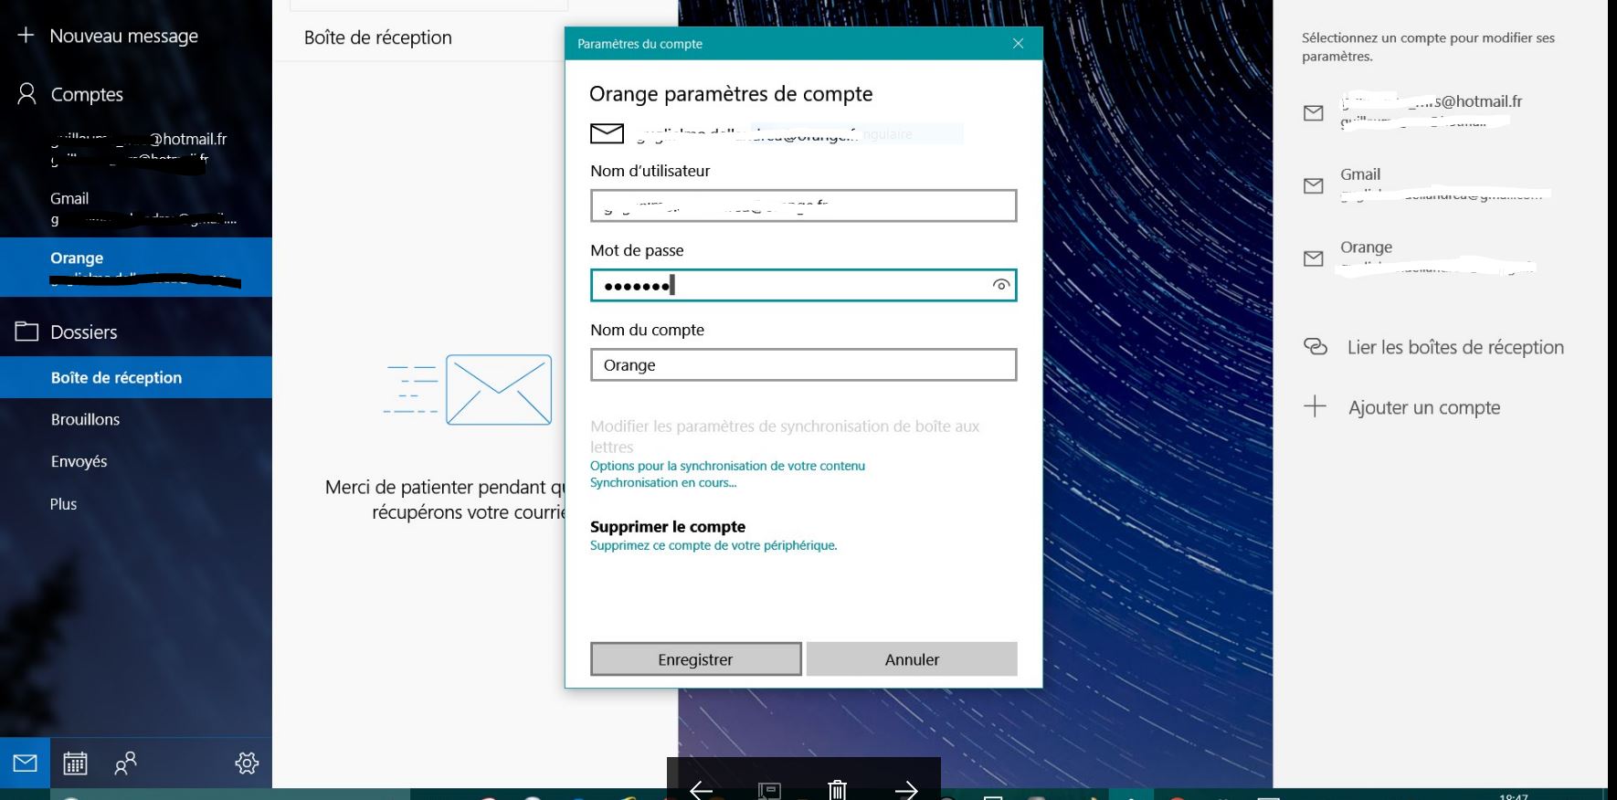The image size is (1617, 800).
Task: Click Comptes label in sidebar
Action: [87, 94]
